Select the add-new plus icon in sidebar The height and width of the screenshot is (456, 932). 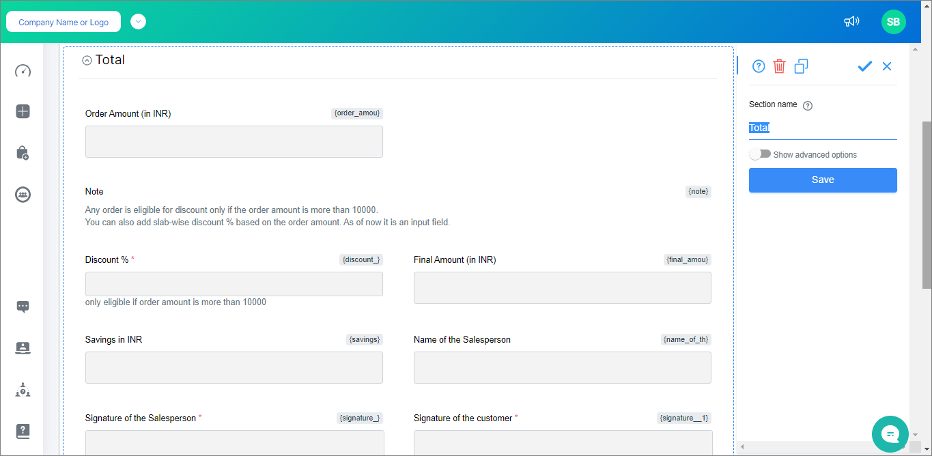pos(23,111)
